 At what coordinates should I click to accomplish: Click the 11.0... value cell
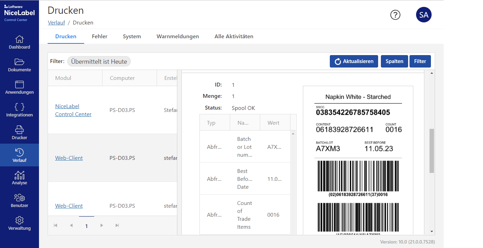pyautogui.click(x=274, y=179)
